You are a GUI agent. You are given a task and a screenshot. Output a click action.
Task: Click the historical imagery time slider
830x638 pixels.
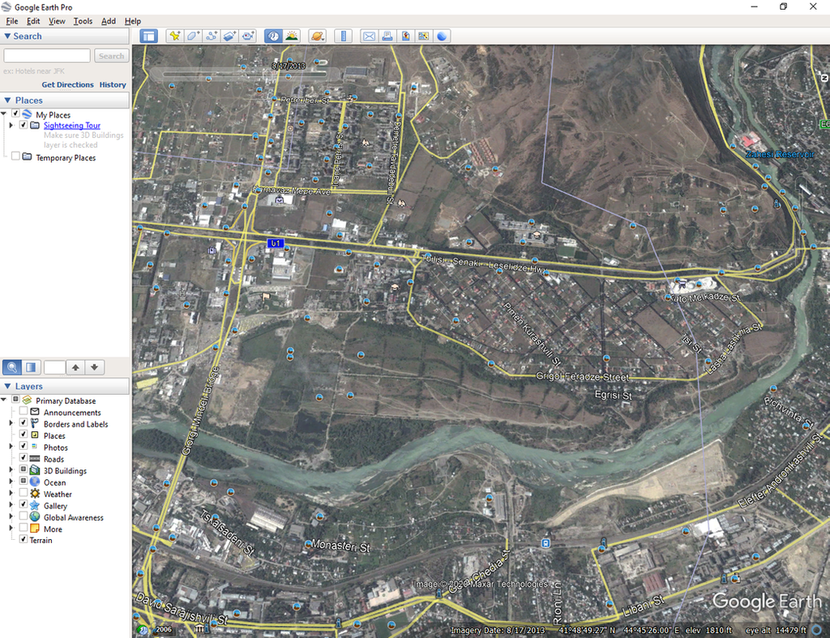245,74
